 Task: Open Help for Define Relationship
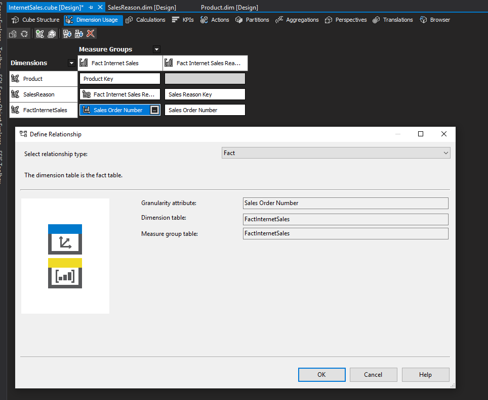[x=425, y=375]
